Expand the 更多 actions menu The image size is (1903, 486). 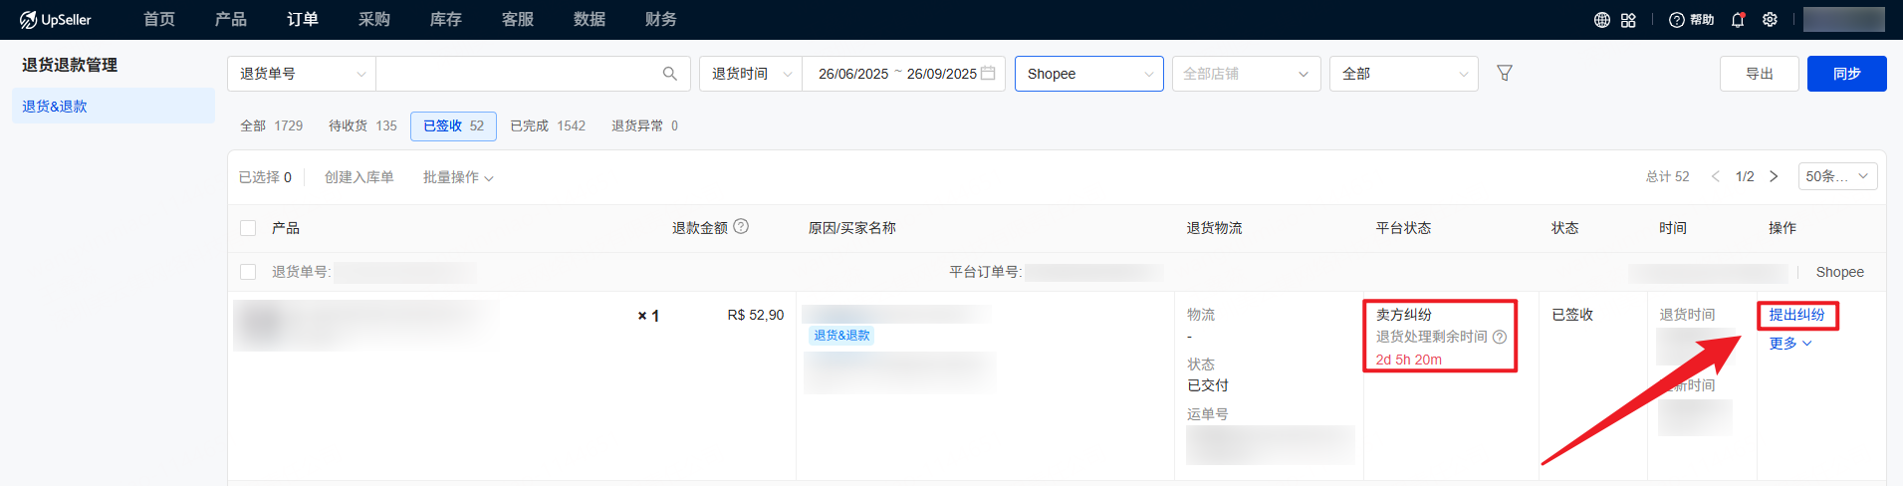1789,344
